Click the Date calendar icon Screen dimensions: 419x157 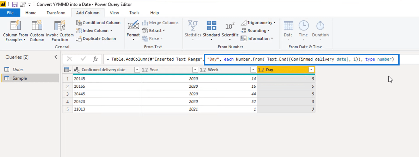288,26
